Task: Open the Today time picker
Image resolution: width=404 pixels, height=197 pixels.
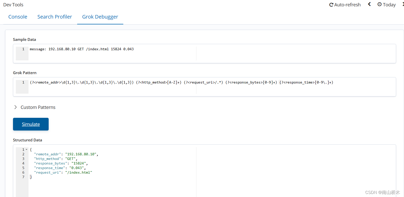Action: coord(386,5)
